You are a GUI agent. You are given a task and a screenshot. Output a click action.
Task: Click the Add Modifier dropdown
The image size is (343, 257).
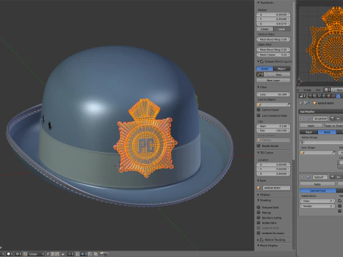[321, 111]
